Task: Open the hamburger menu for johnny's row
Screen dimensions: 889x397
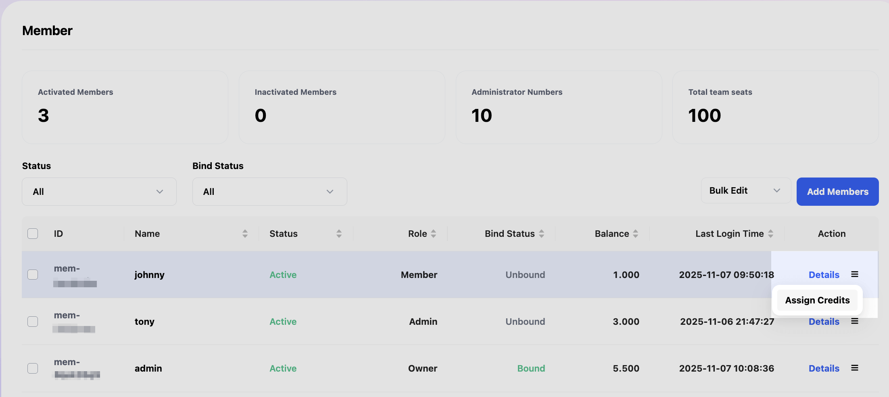Action: coord(854,274)
